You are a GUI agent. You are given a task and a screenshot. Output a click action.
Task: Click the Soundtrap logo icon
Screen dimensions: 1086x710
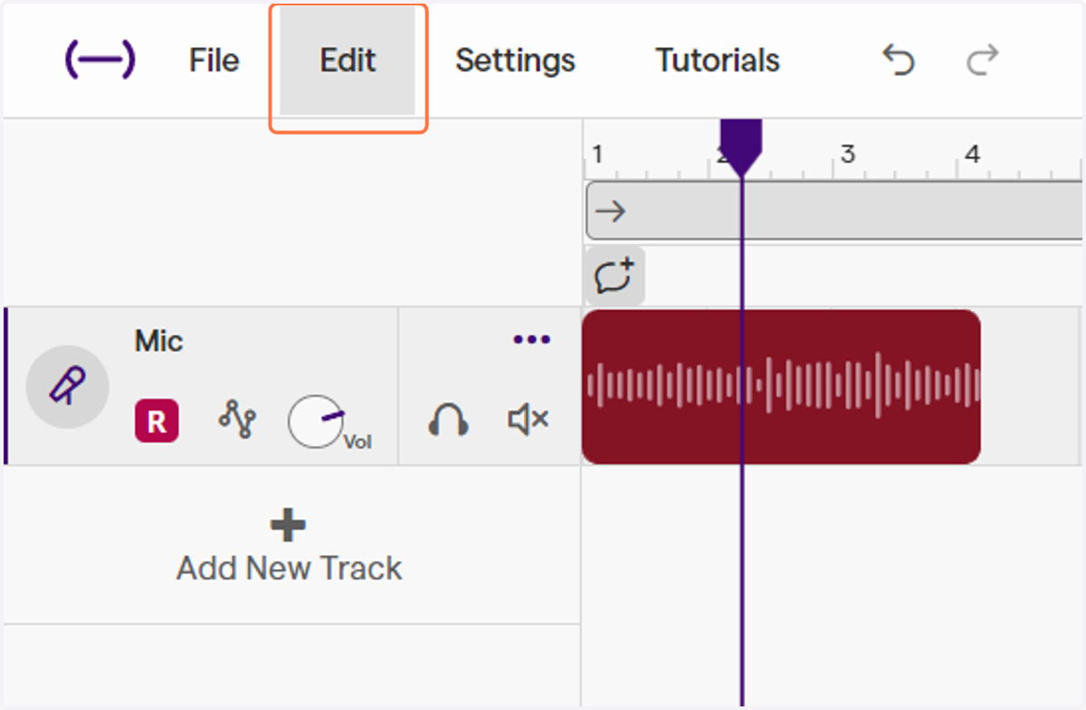coord(100,60)
